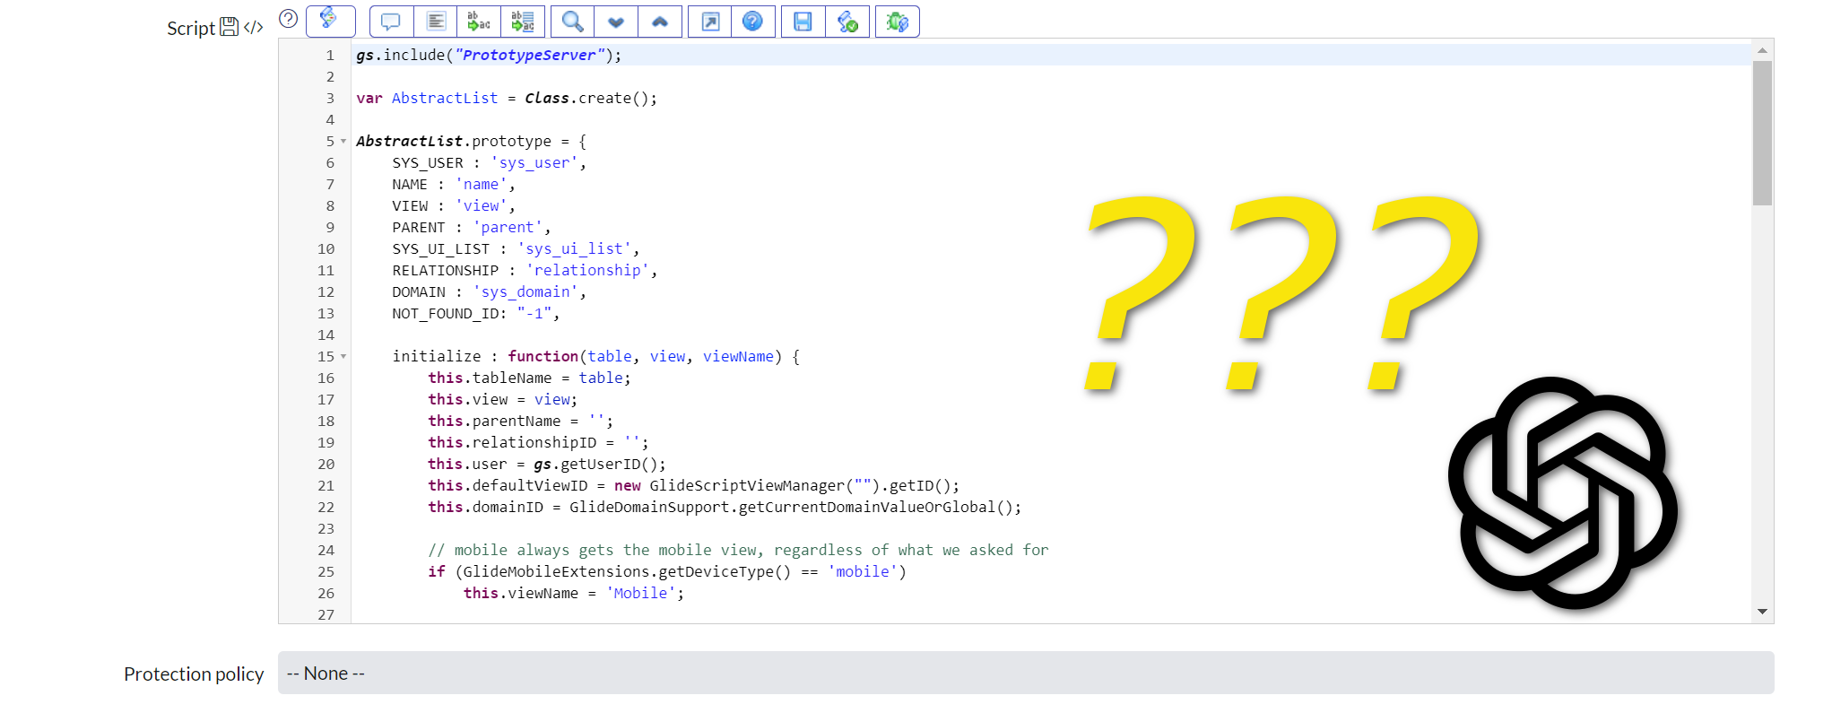
Task: Click line number 14 in the gutter
Action: (326, 335)
